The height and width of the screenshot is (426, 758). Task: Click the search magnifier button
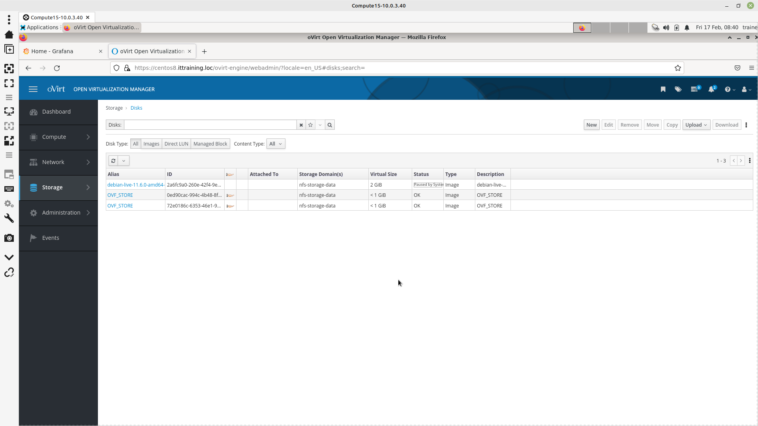pyautogui.click(x=330, y=125)
